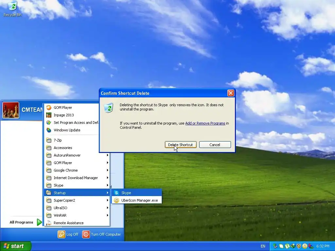Expand the UltraISO submenu arrow
This screenshot has height=251, width=335.
click(107, 208)
